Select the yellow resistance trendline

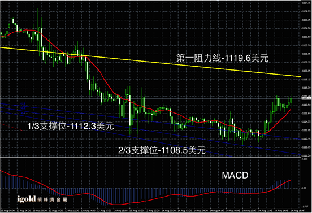[150, 62]
